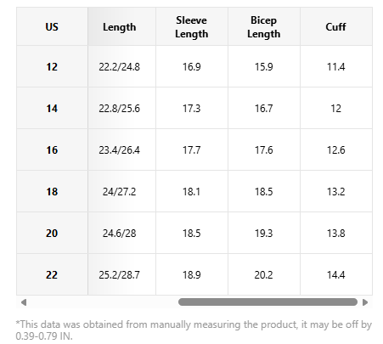The height and width of the screenshot is (344, 383).
Task: Click the 17.7 sleeve length cell
Action: pyautogui.click(x=192, y=149)
